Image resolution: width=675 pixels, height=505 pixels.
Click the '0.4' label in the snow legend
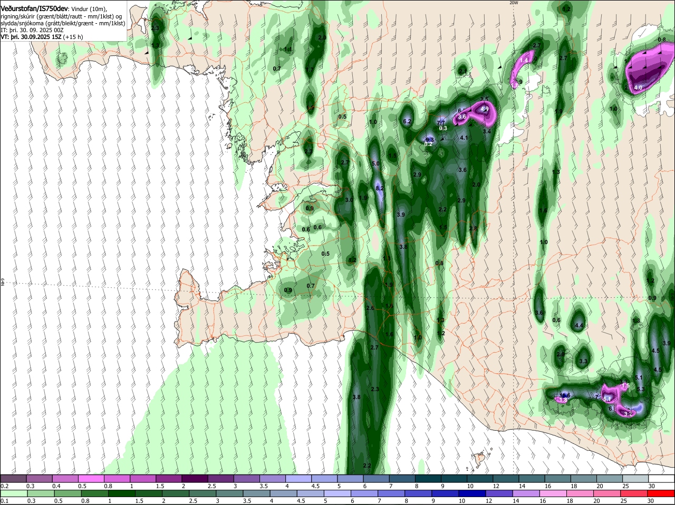56,486
